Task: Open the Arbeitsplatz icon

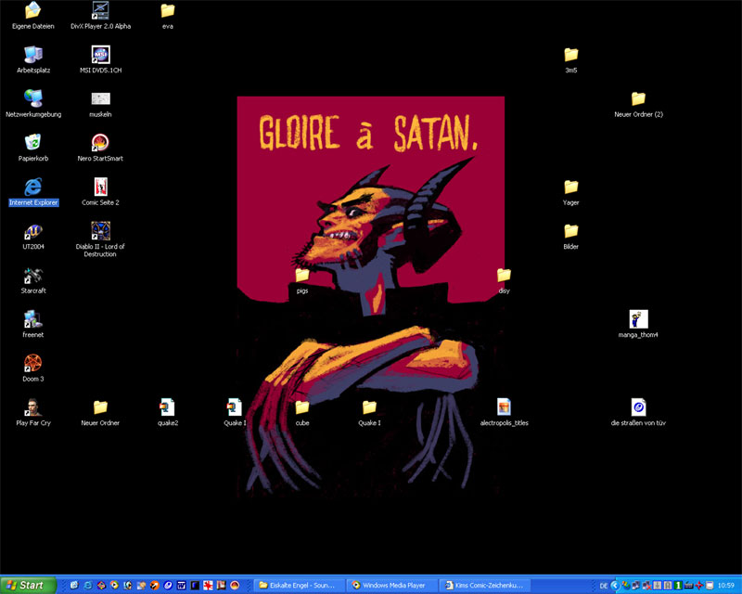Action: [33, 55]
